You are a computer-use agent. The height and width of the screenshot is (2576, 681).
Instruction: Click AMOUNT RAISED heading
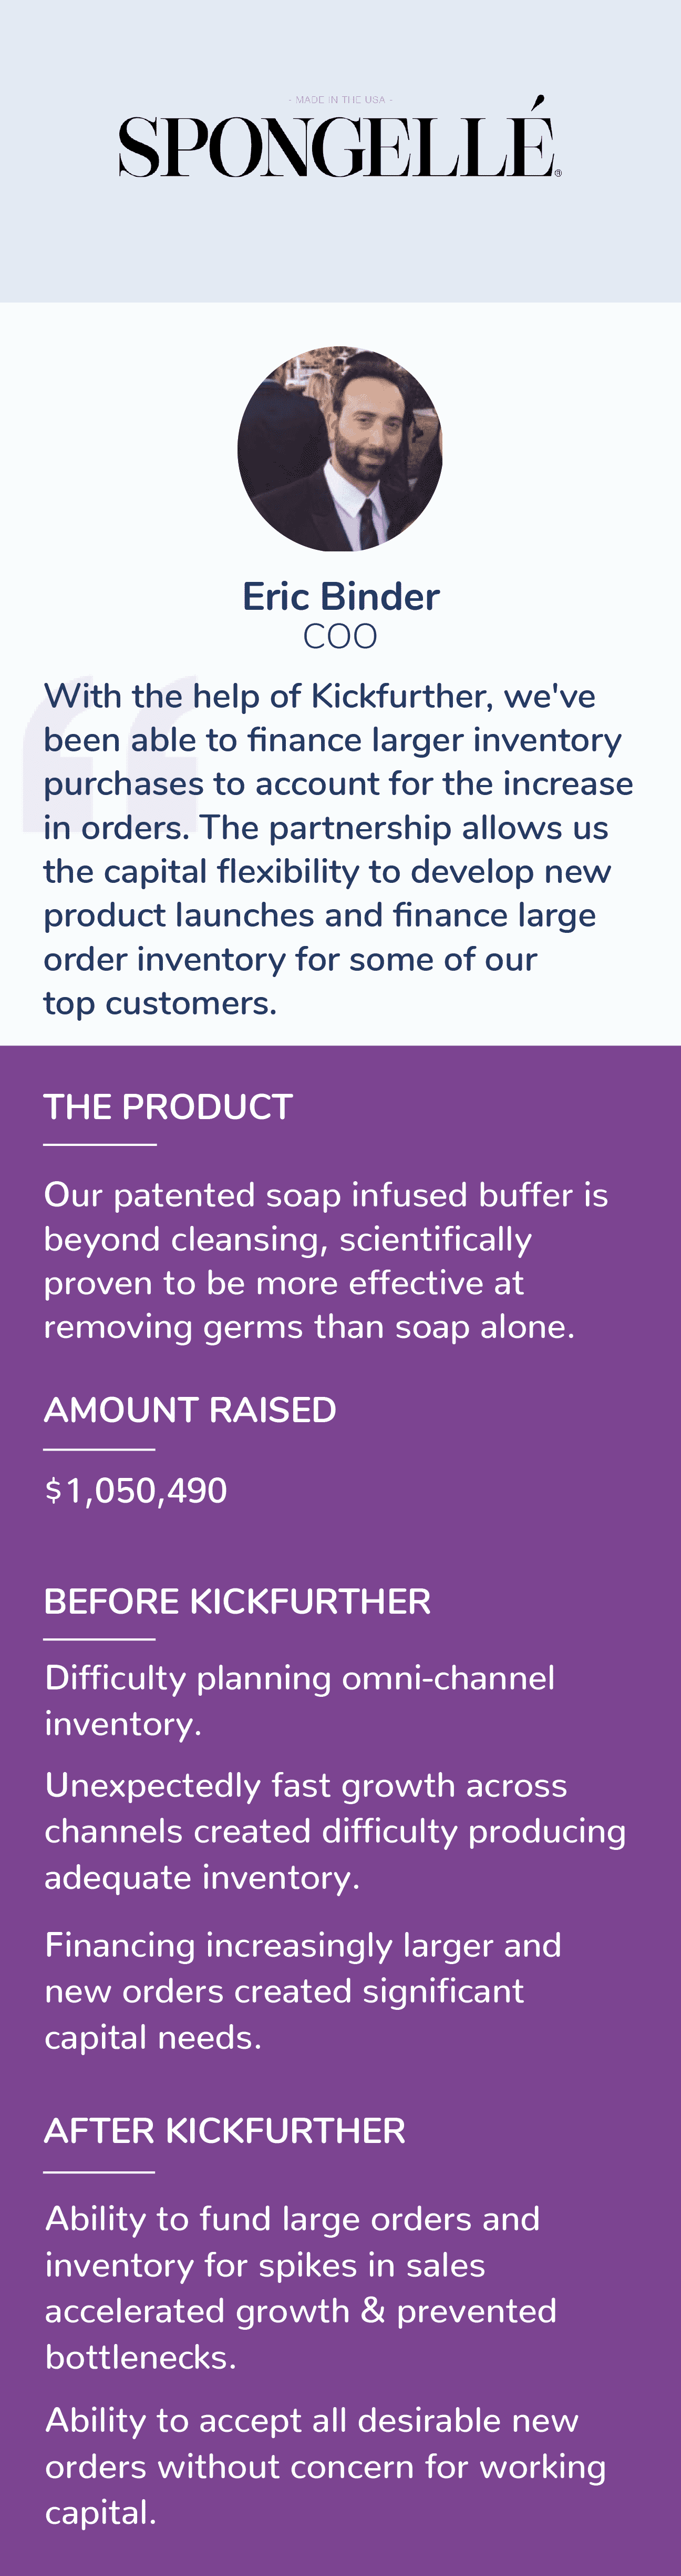tap(190, 1410)
